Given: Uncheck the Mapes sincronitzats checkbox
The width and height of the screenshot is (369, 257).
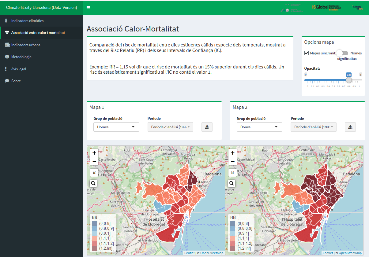Looking at the screenshot, I should [x=307, y=53].
